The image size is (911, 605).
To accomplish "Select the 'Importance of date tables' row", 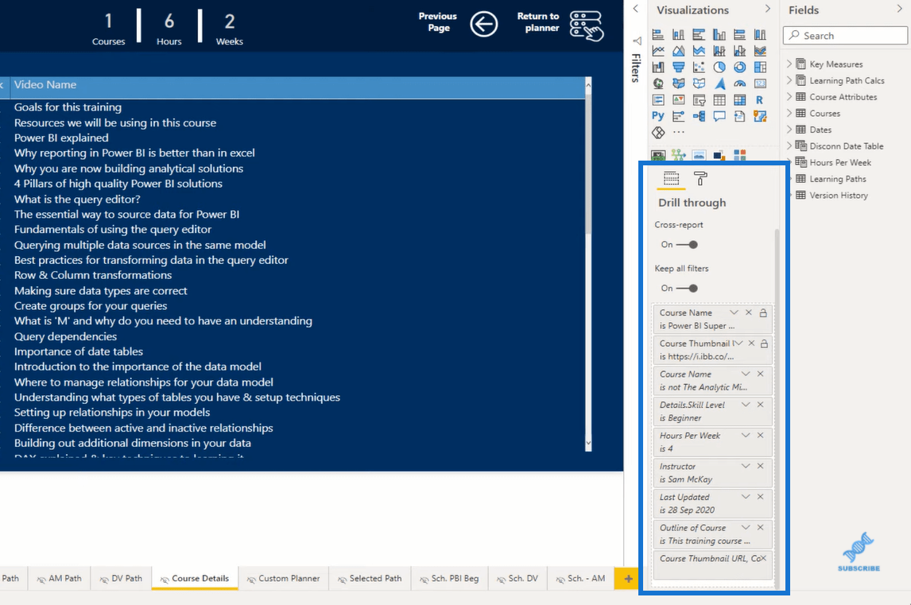I will (x=79, y=351).
